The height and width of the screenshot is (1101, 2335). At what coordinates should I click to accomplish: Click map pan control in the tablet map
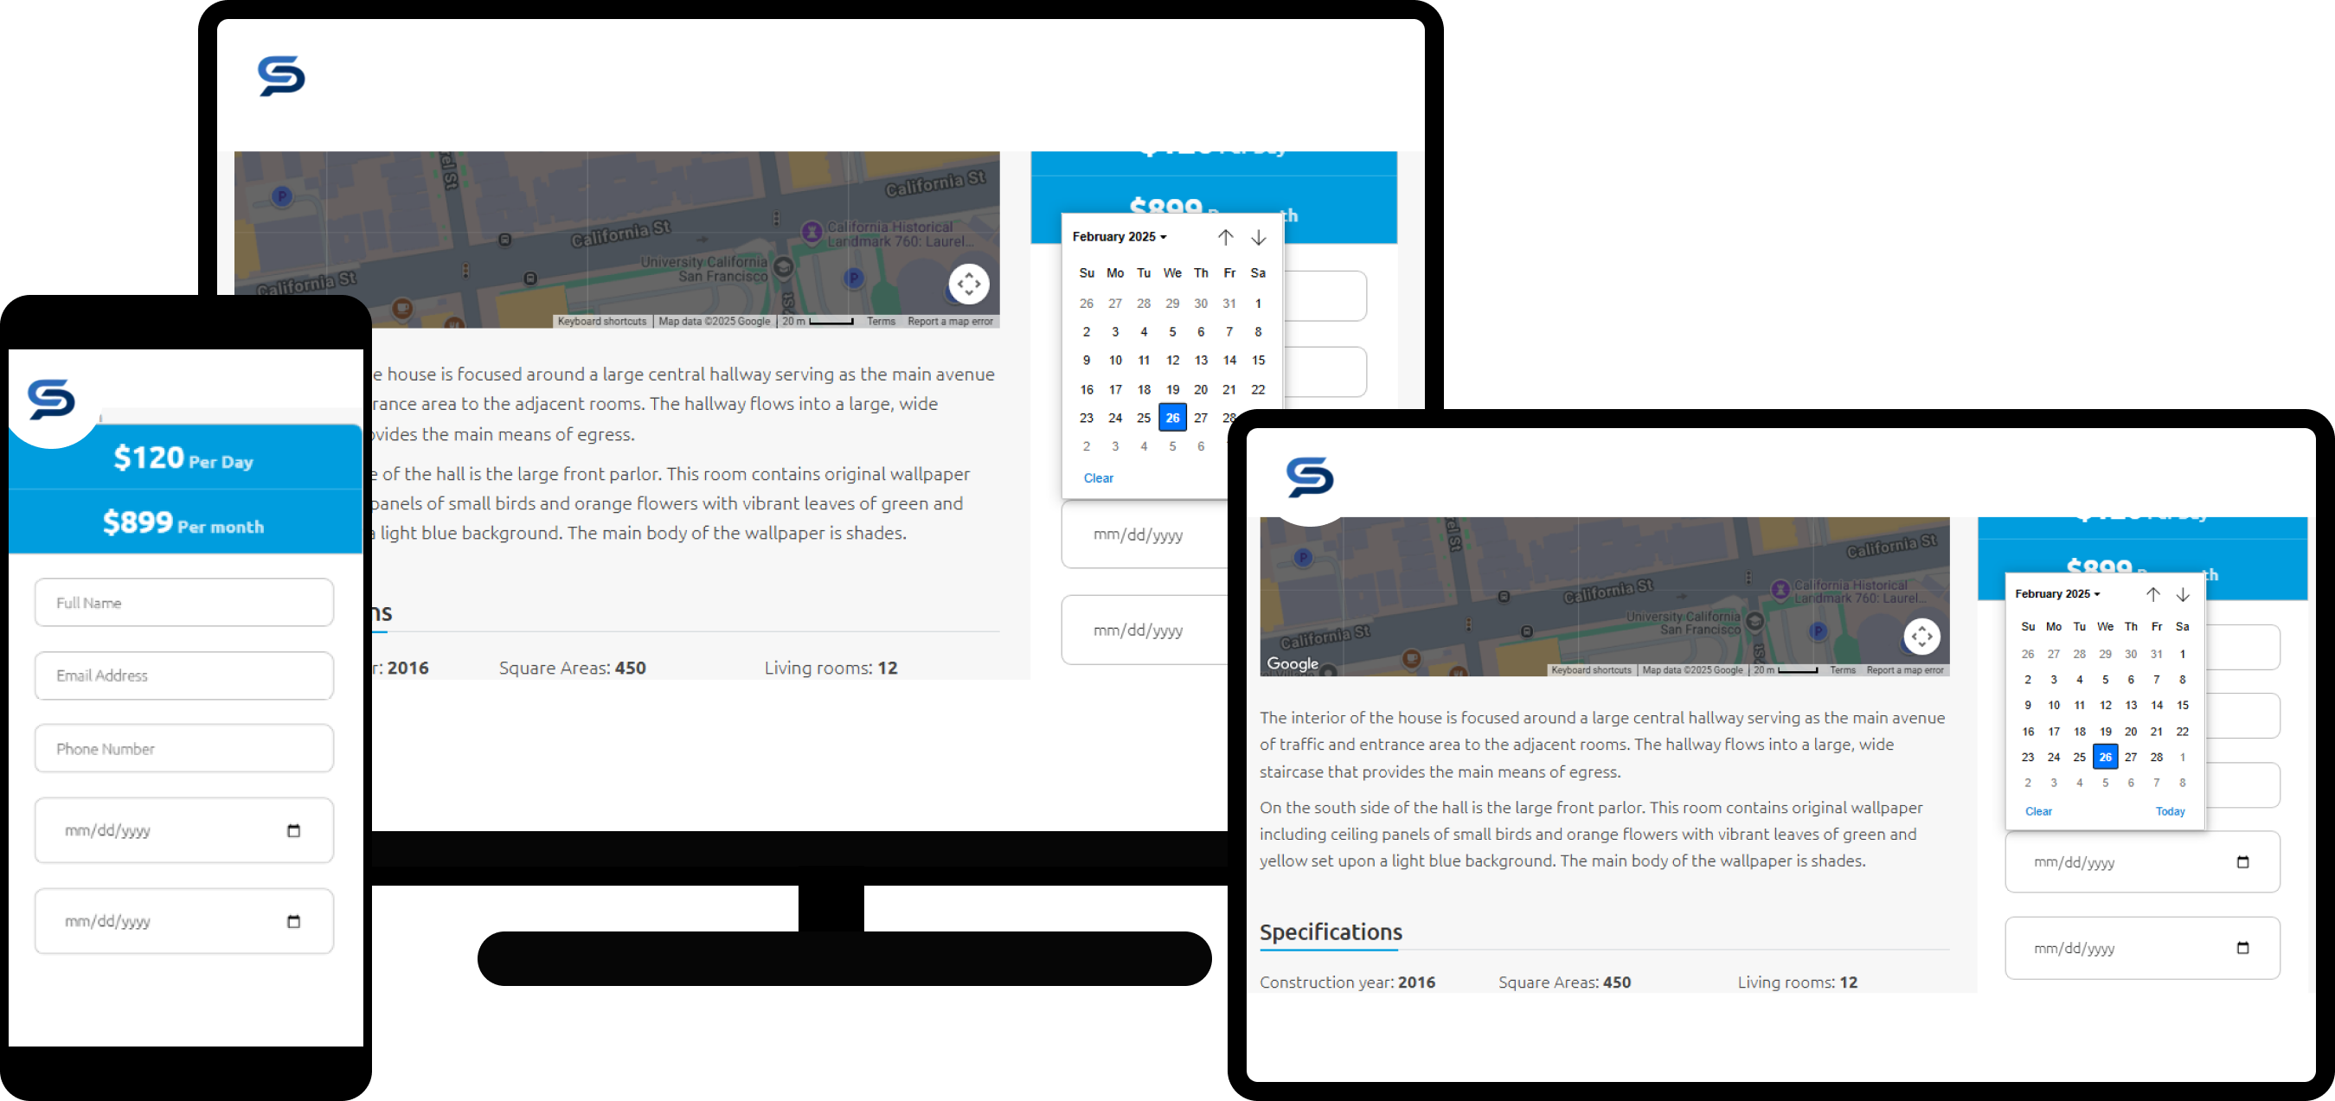tap(1921, 637)
